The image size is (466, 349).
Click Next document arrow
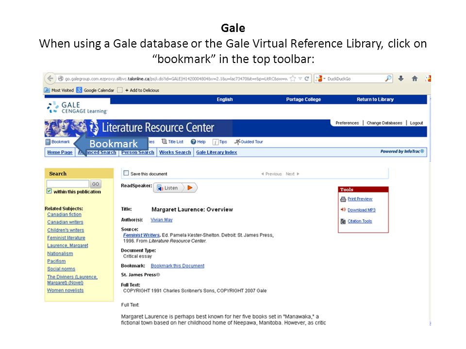click(292, 174)
